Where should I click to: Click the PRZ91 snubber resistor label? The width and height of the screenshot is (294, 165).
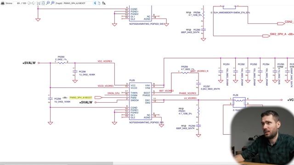click(185, 111)
